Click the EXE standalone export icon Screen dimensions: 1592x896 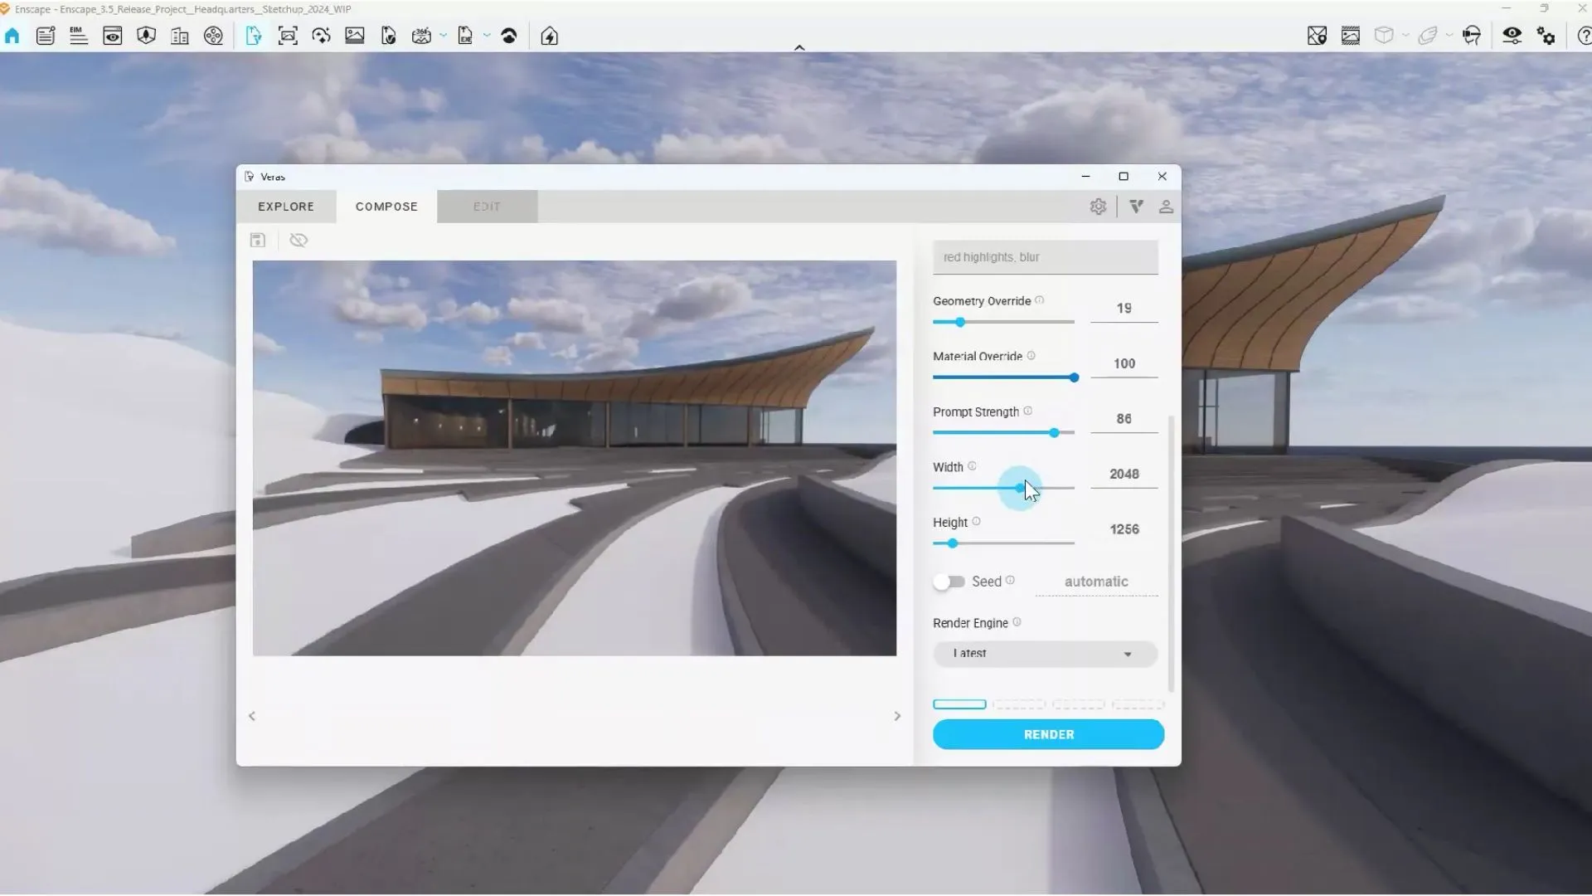pos(465,36)
